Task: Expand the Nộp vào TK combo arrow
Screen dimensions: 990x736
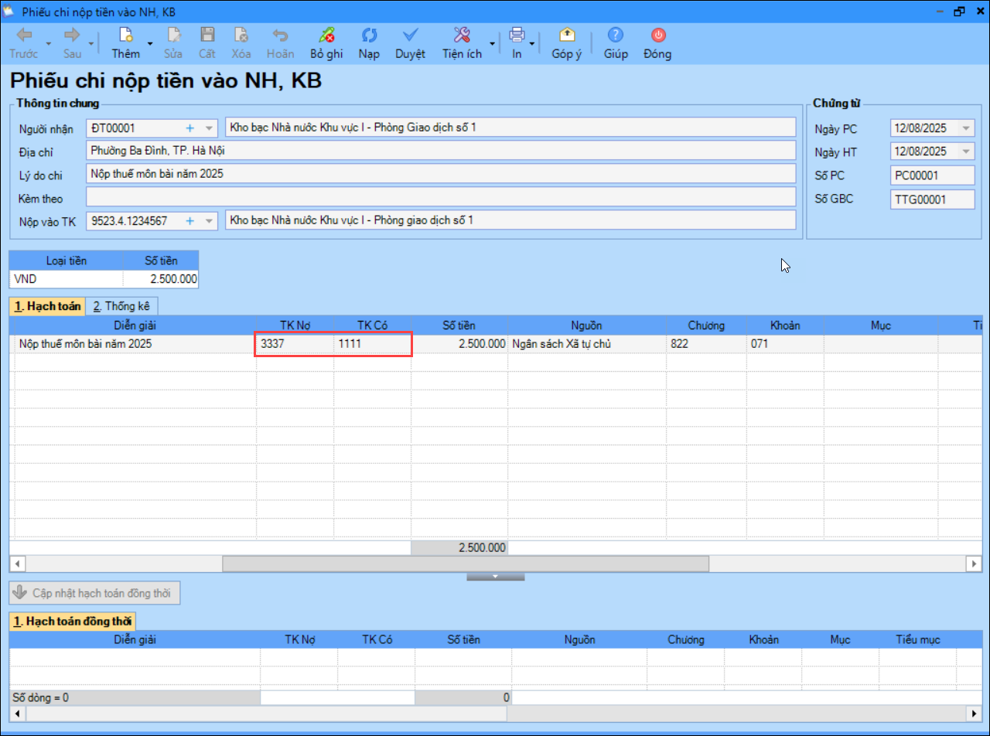Action: point(210,222)
